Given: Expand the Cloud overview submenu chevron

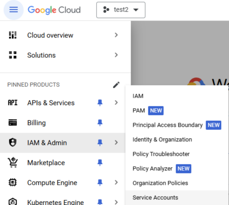Looking at the screenshot, I should tap(116, 35).
